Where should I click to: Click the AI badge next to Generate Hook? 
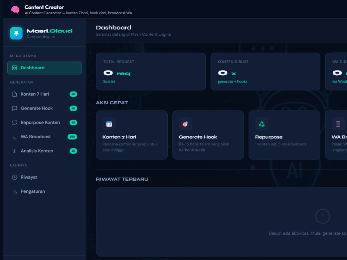coord(74,108)
